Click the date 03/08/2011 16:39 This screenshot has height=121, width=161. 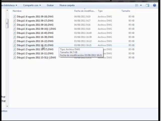tap(83, 37)
